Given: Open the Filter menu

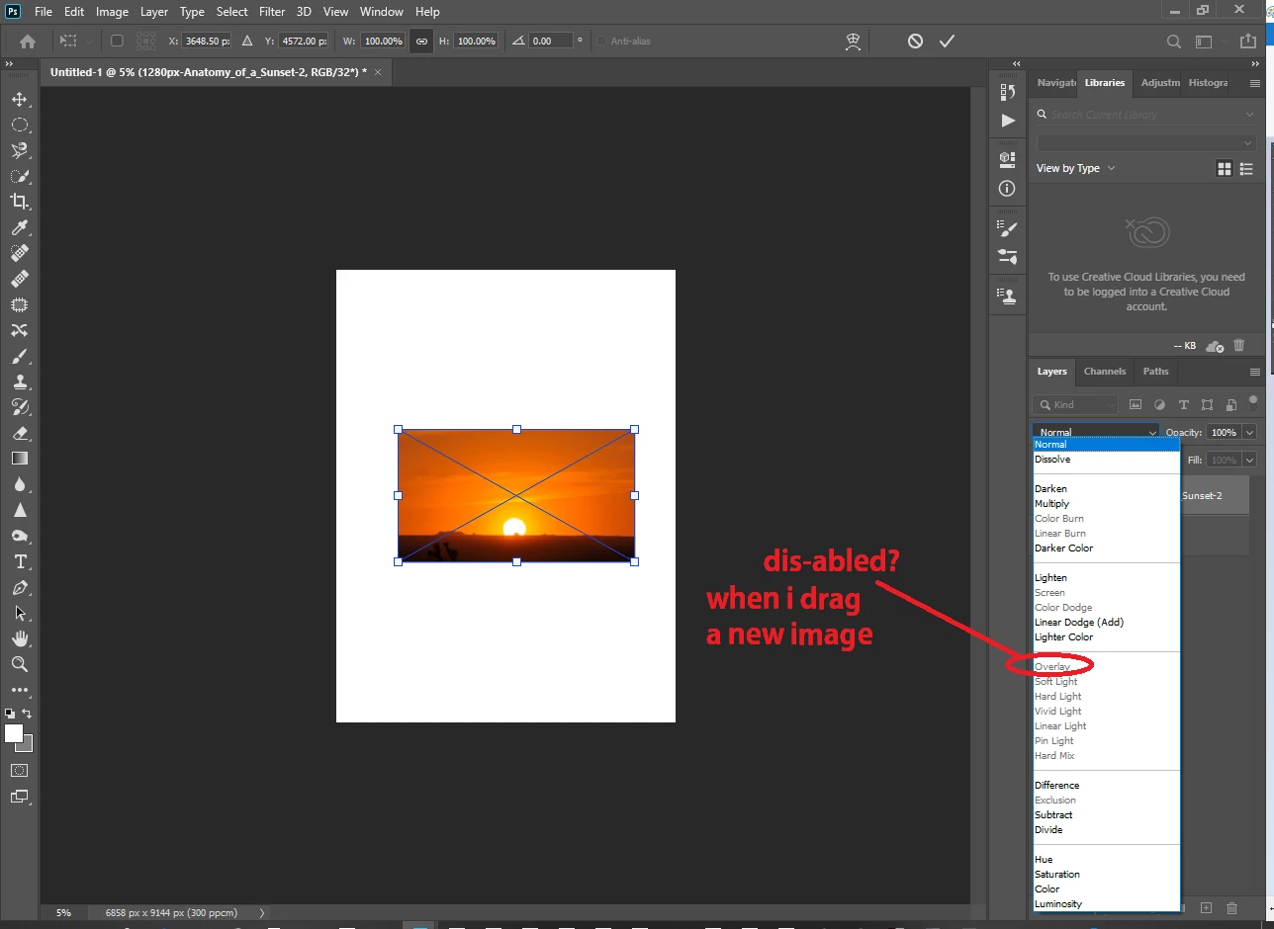Looking at the screenshot, I should [270, 12].
